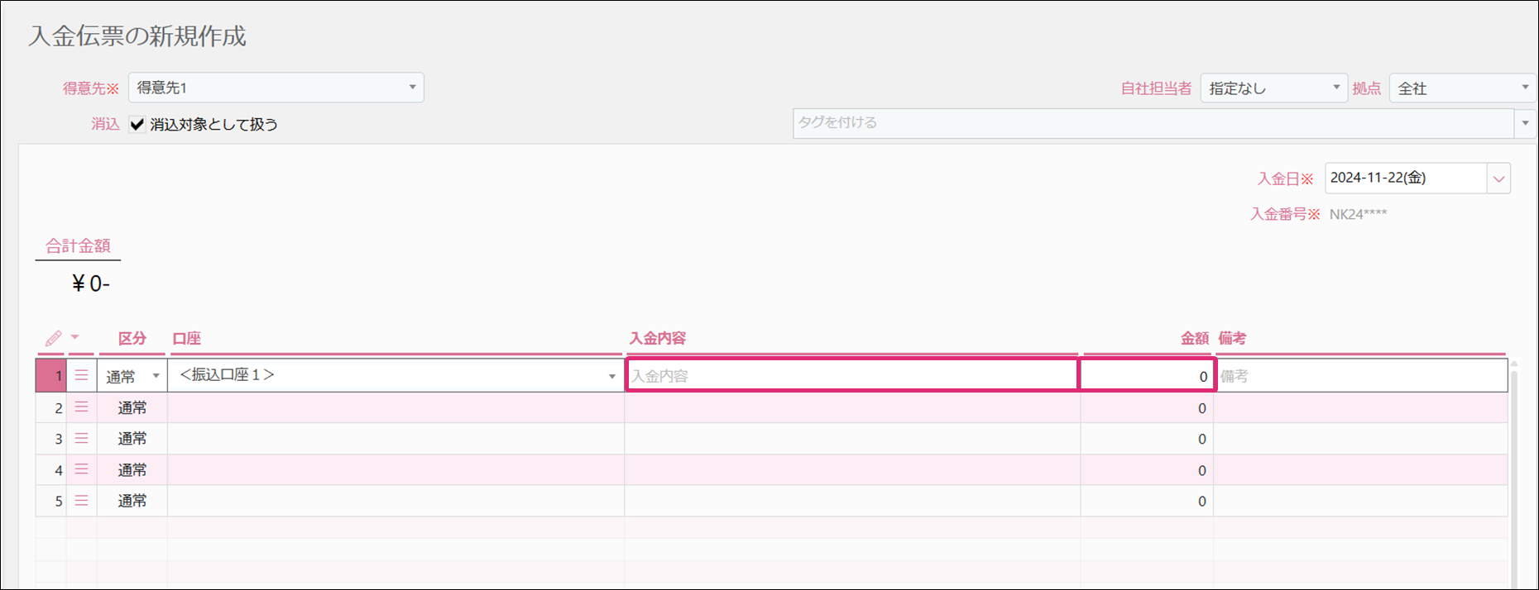
Task: Click the pencil edit icon above the rows
Action: point(53,339)
